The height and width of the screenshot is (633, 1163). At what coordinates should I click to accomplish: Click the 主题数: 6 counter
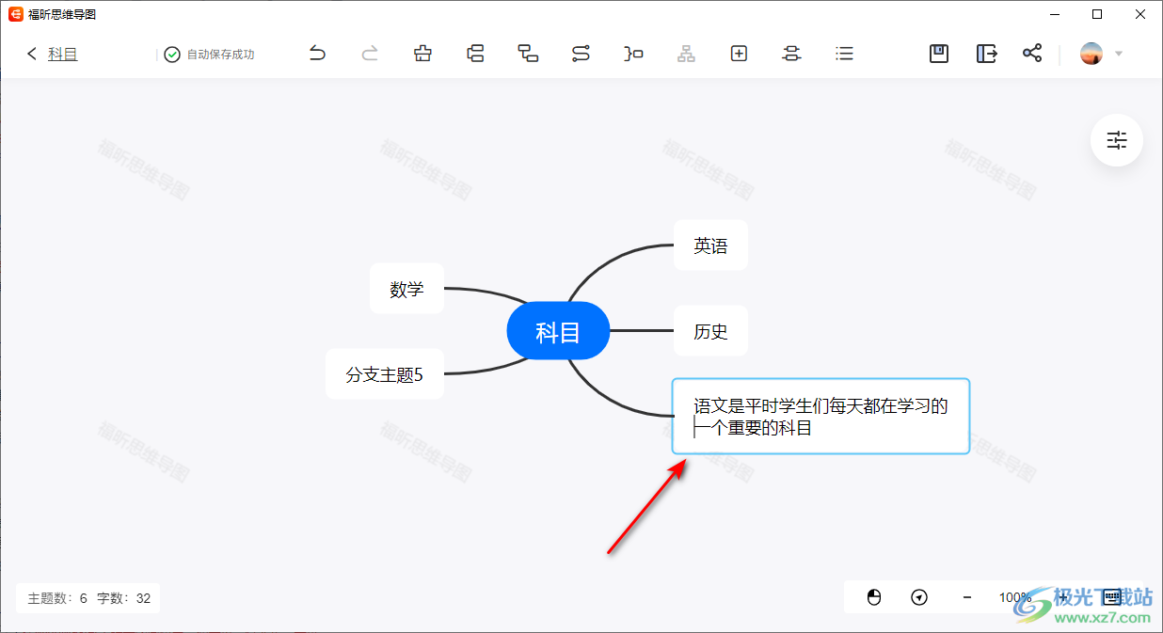pyautogui.click(x=57, y=598)
